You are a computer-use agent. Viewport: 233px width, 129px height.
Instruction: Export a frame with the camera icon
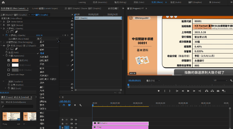[218, 91]
